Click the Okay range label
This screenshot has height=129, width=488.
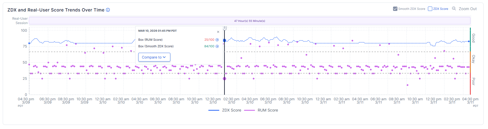[473, 59]
